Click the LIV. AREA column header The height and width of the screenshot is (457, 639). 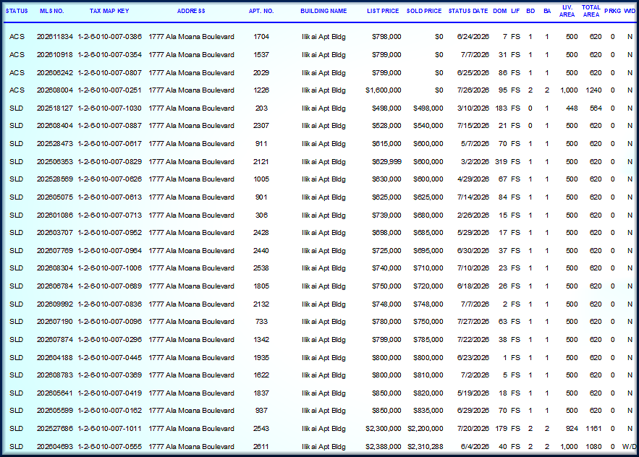[x=567, y=11]
